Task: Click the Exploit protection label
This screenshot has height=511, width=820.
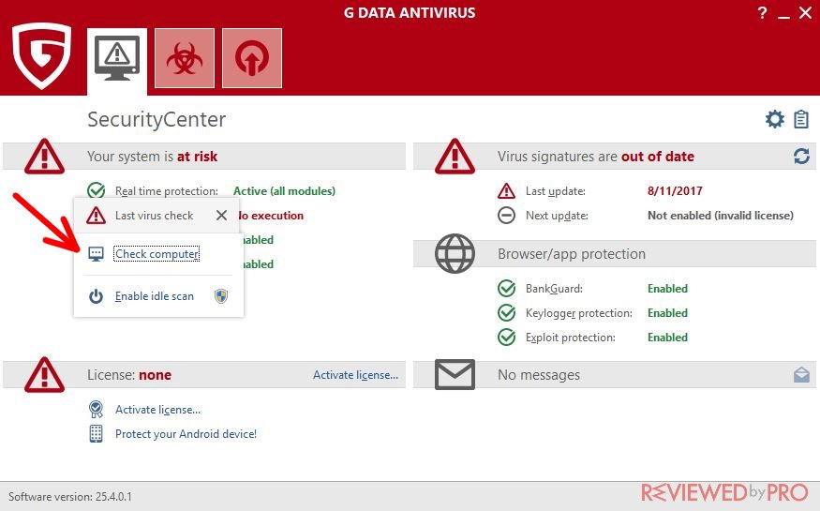Action: (571, 338)
